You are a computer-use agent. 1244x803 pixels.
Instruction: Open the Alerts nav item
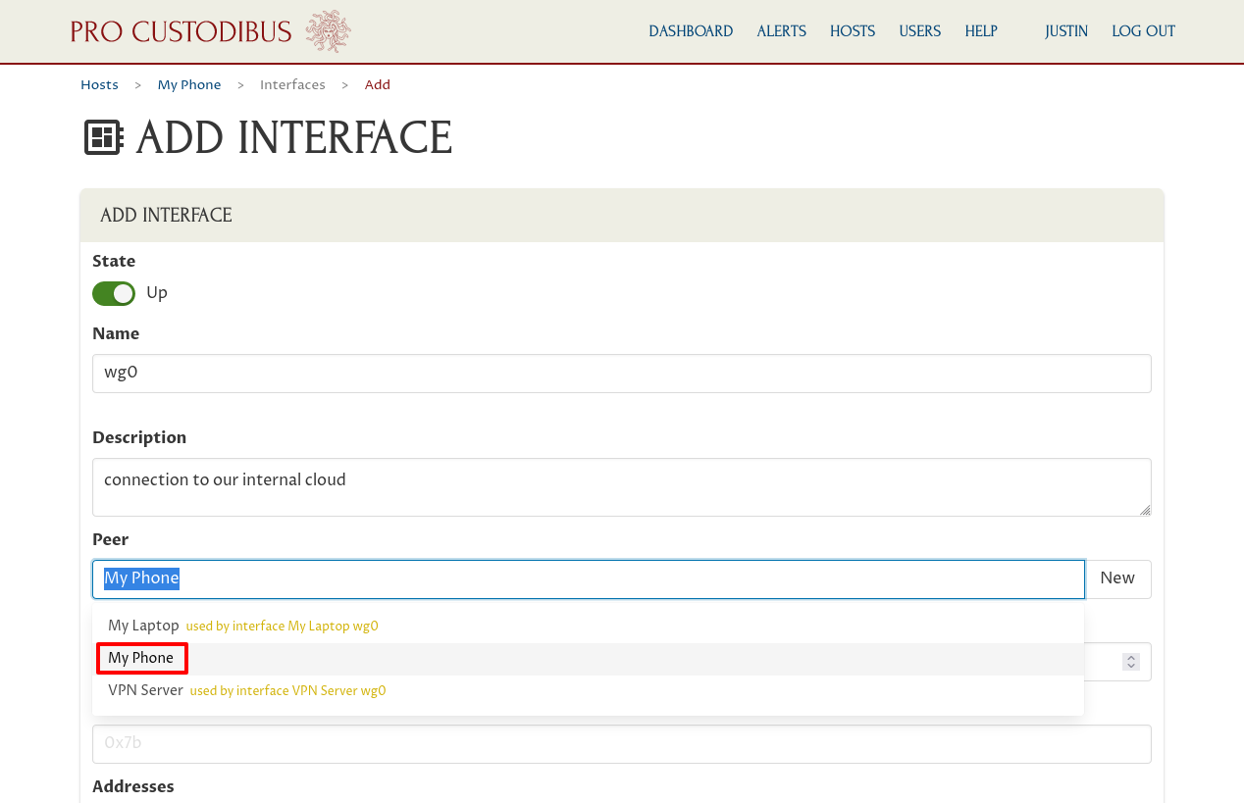tap(781, 31)
